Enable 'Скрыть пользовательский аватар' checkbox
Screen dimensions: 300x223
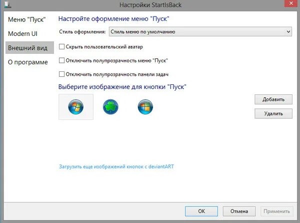pyautogui.click(x=61, y=47)
